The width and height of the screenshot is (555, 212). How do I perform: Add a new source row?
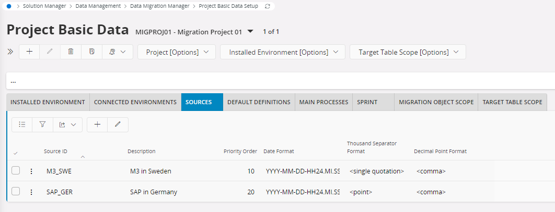coord(97,124)
